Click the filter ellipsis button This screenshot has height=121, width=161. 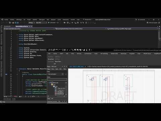tap(66, 74)
